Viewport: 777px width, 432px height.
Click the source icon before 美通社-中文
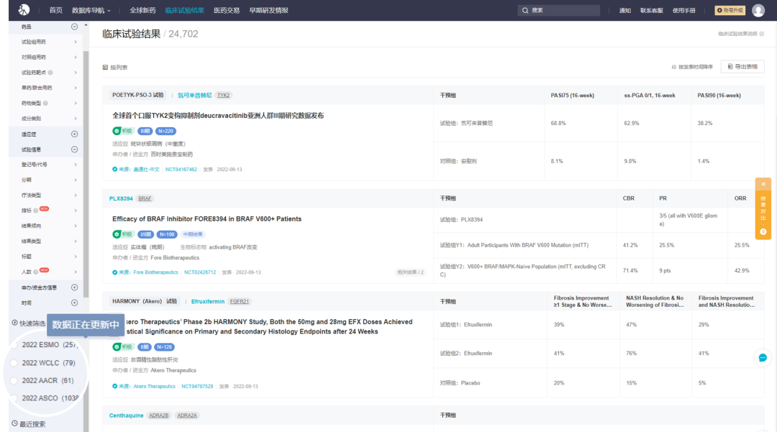click(115, 169)
